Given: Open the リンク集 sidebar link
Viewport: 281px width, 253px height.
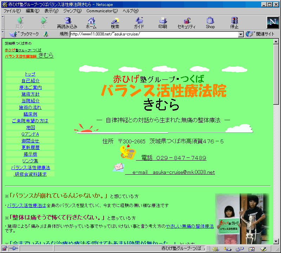Looking at the screenshot, I should (30, 161).
